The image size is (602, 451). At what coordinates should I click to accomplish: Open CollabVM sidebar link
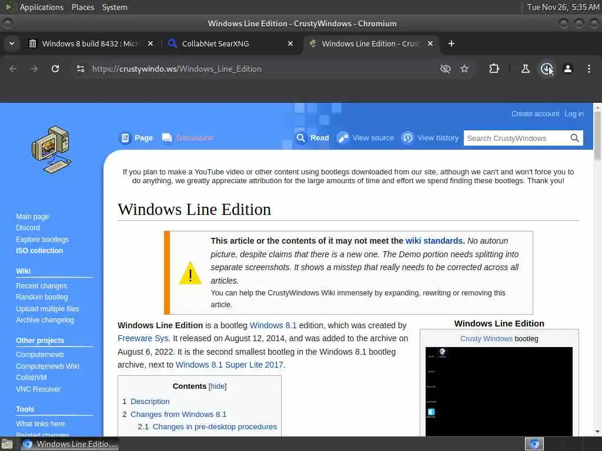[31, 378]
